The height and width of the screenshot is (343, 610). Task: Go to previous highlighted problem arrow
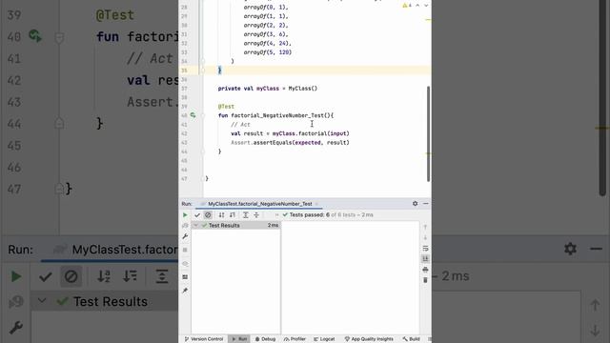[x=417, y=6]
